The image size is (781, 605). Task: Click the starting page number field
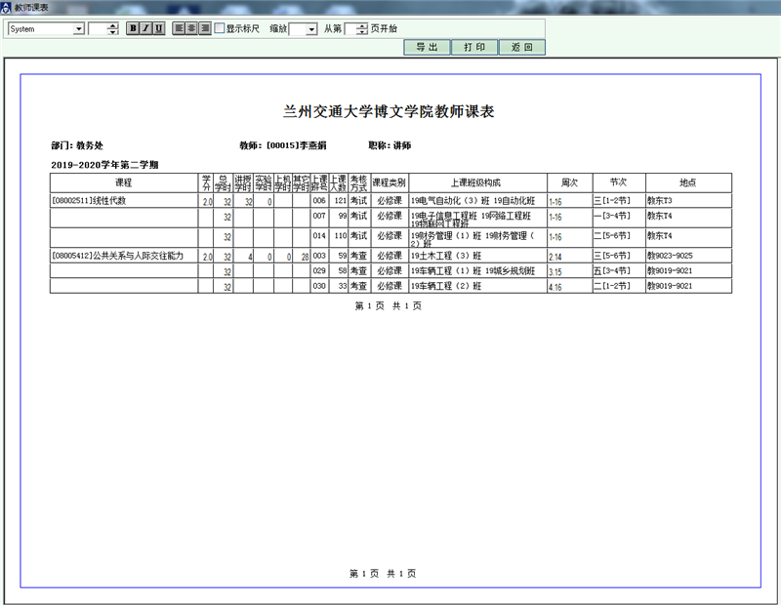click(x=350, y=29)
